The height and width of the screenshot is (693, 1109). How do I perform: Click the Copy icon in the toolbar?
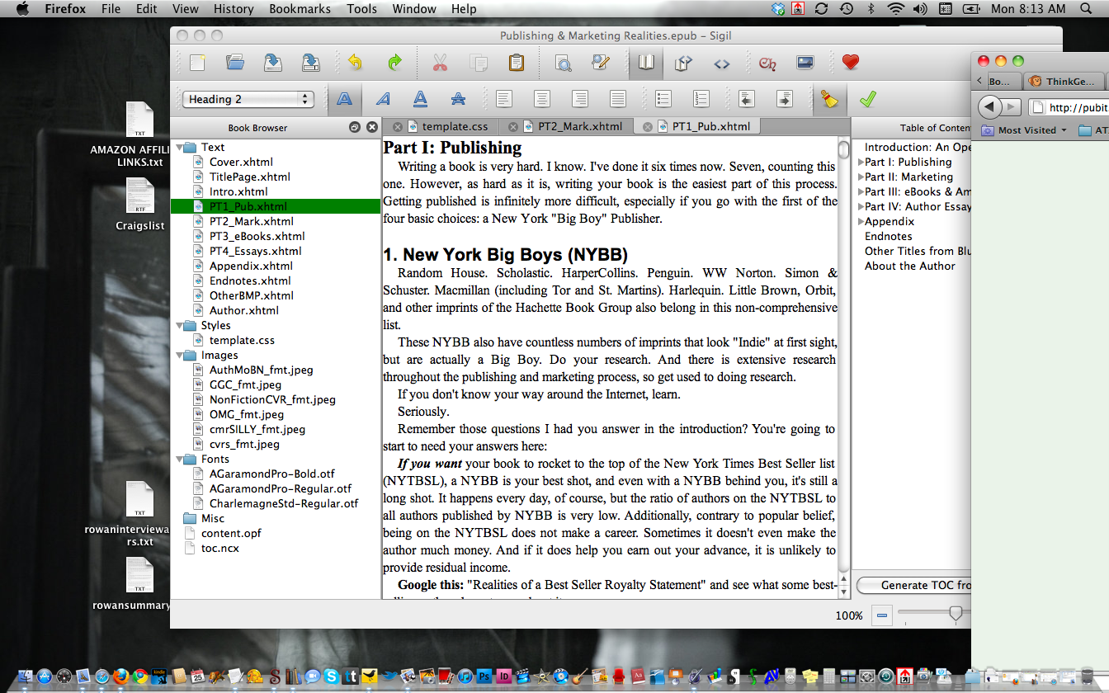[478, 63]
